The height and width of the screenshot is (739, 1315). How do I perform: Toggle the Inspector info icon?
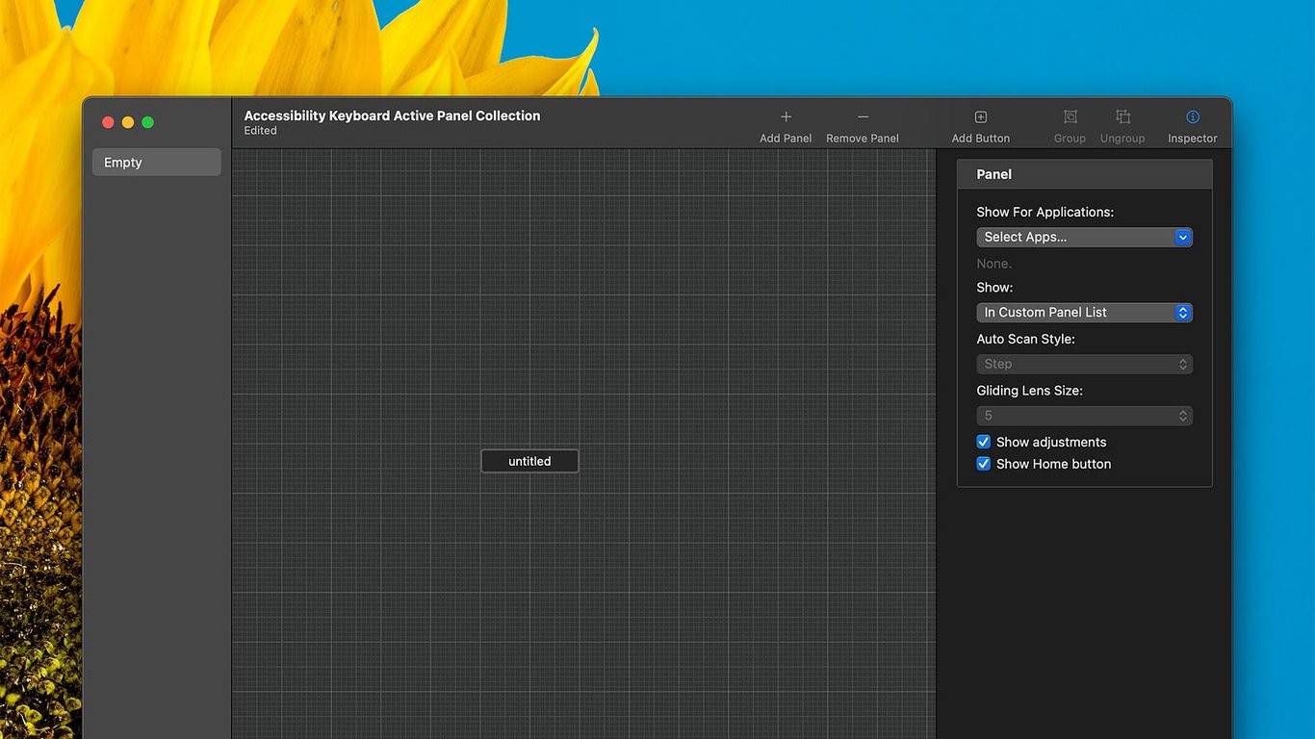[x=1193, y=117]
